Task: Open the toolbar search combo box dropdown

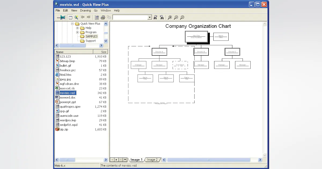Action: click(x=150, y=17)
